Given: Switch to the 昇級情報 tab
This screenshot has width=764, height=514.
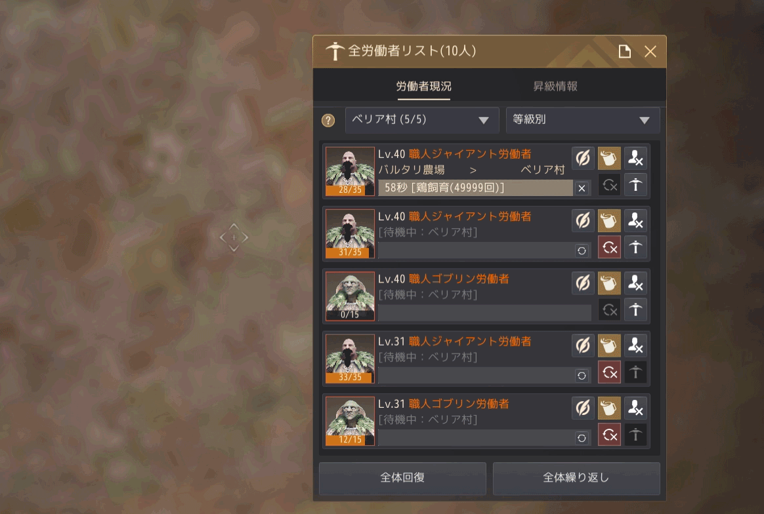Looking at the screenshot, I should click(555, 86).
